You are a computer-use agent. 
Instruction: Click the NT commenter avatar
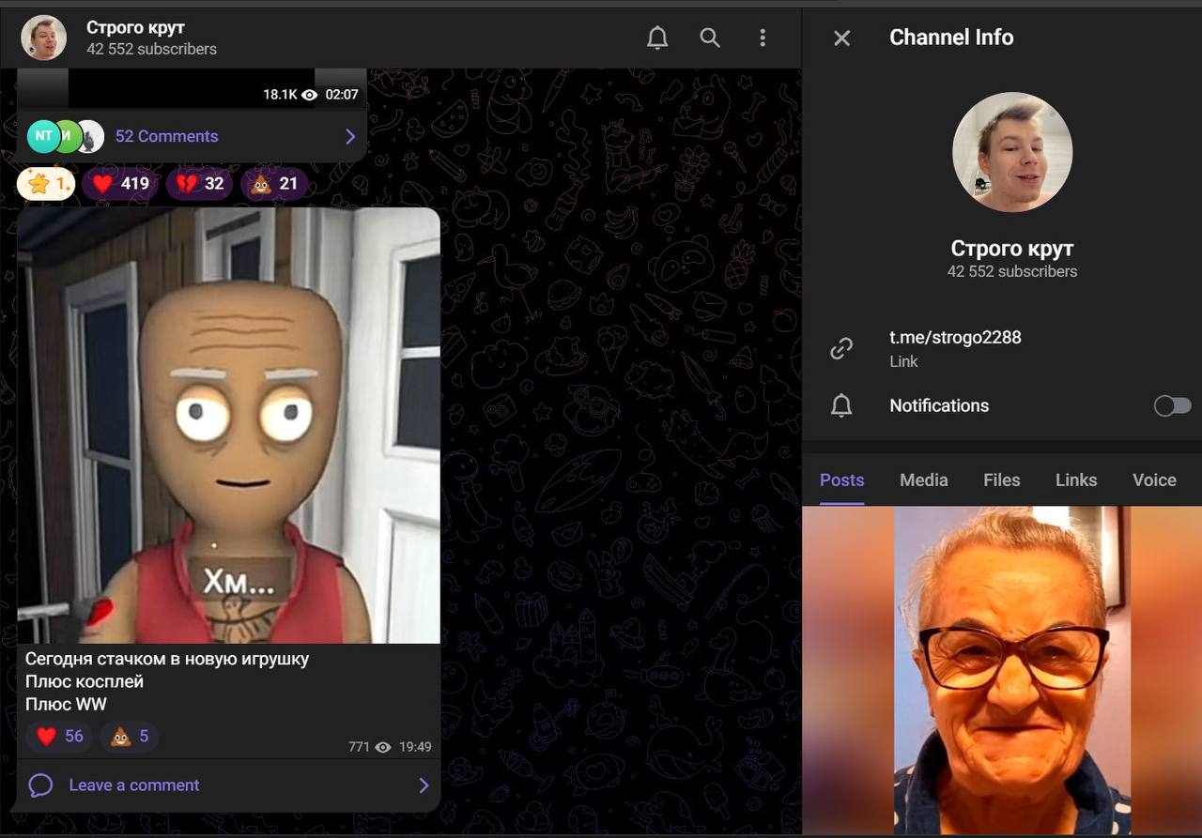(43, 136)
